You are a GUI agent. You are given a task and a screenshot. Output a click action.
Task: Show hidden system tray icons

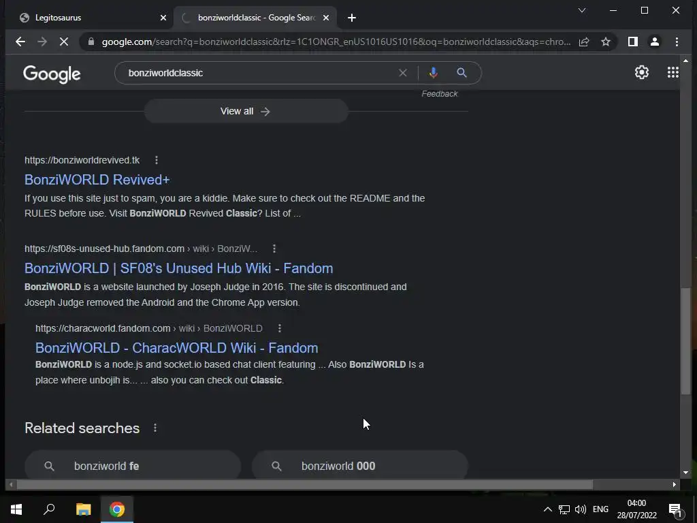click(x=548, y=509)
